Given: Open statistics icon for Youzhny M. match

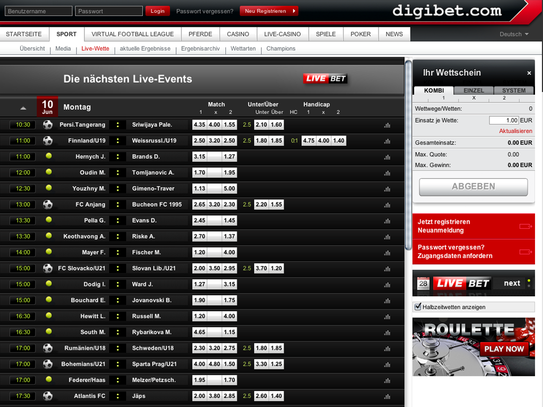Looking at the screenshot, I should pos(387,189).
